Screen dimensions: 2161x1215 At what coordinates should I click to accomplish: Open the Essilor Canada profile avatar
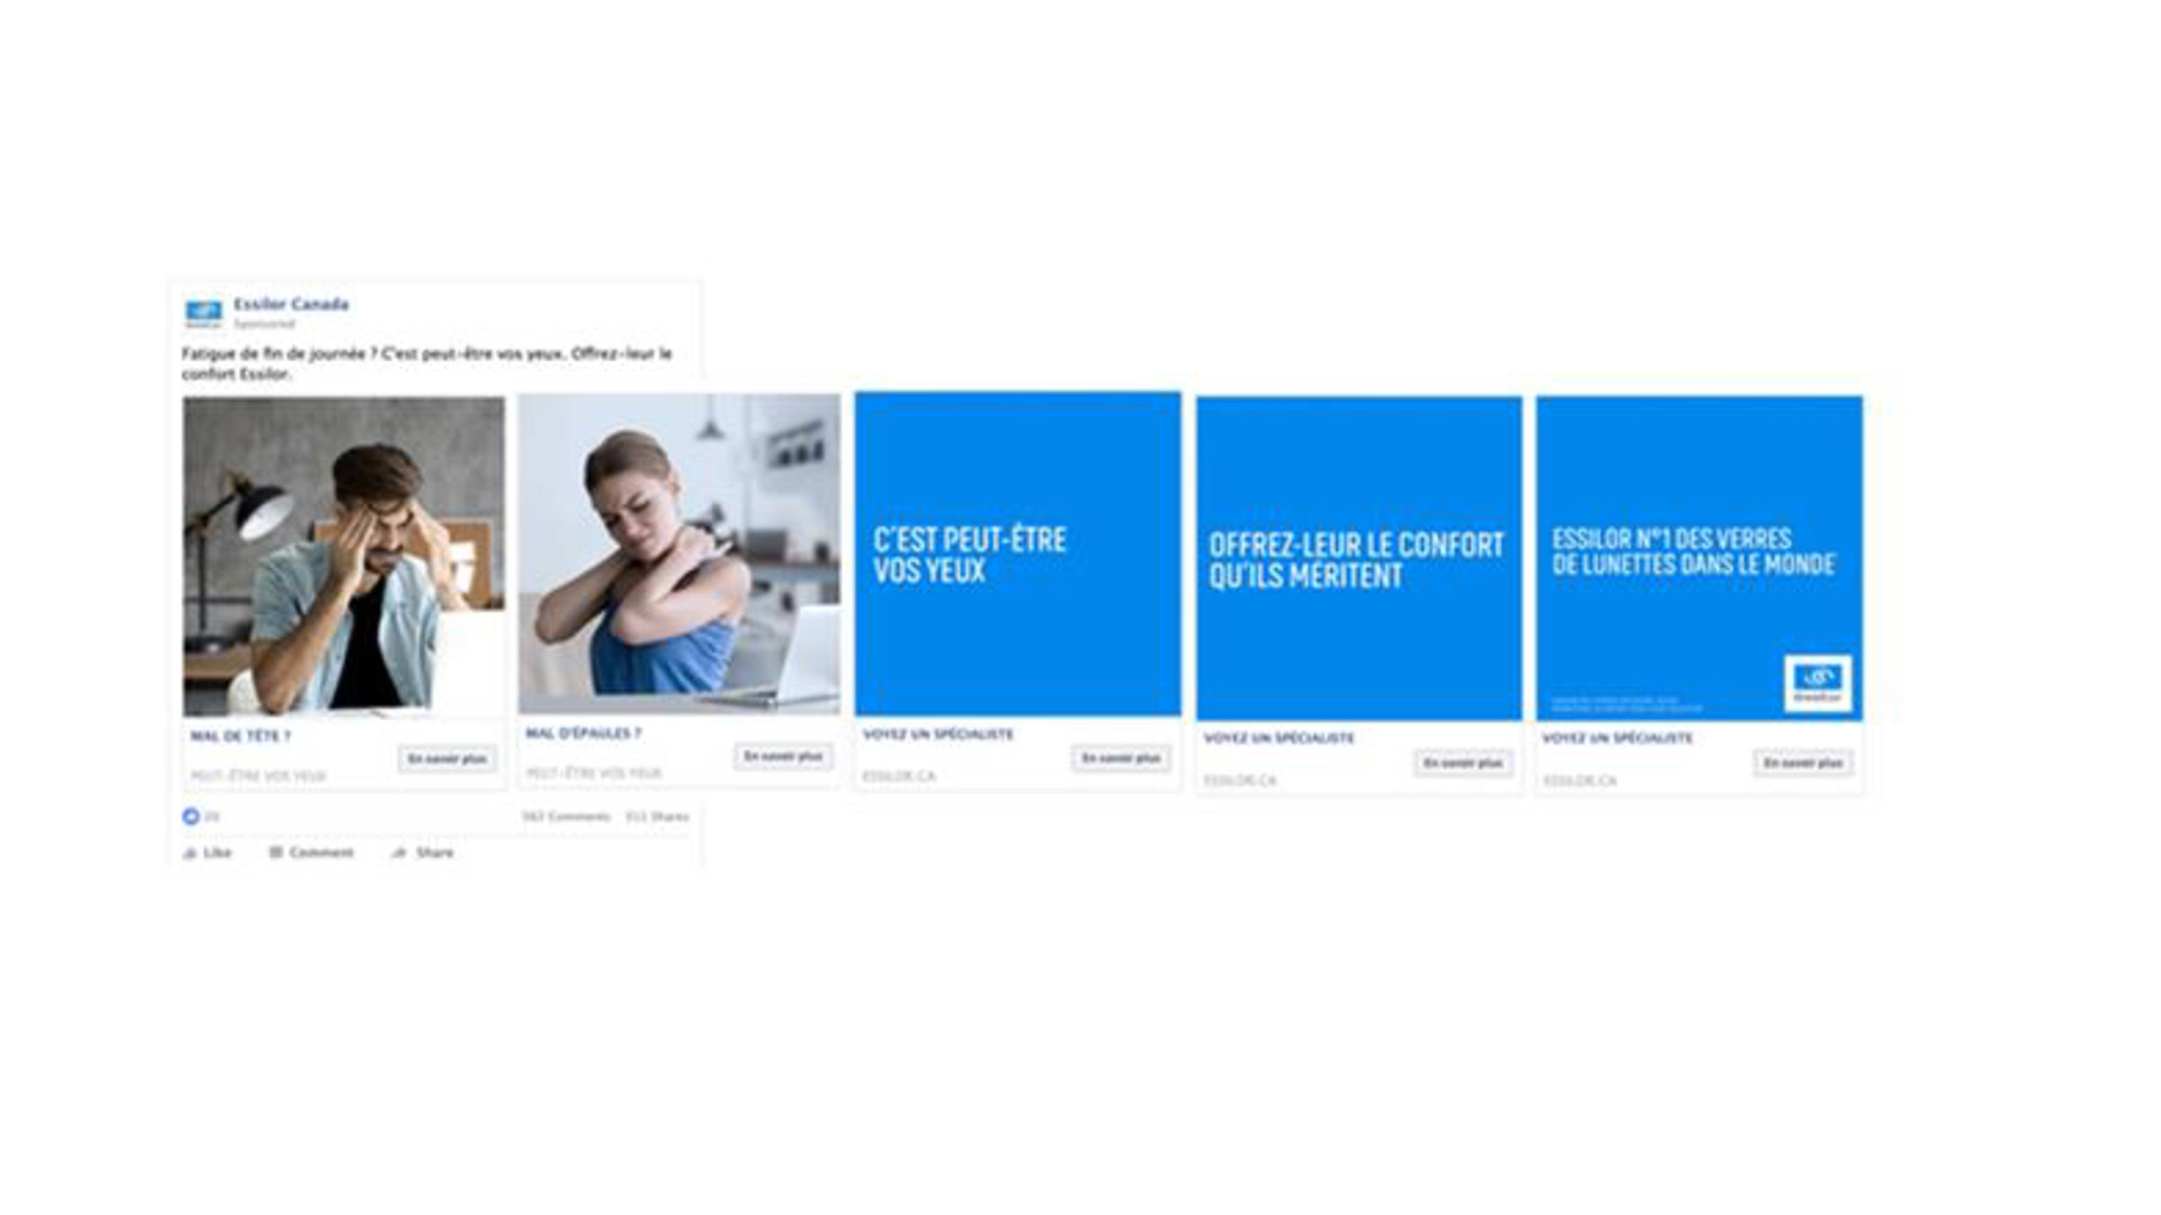coord(204,314)
